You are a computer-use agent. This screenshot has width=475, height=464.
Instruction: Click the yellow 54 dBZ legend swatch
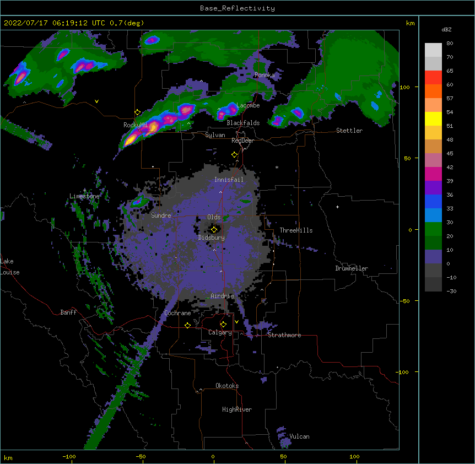click(x=433, y=118)
